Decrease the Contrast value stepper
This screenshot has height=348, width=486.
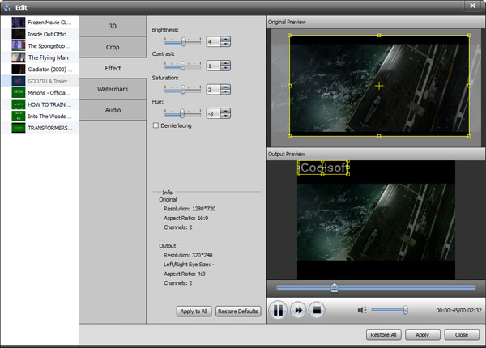225,69
